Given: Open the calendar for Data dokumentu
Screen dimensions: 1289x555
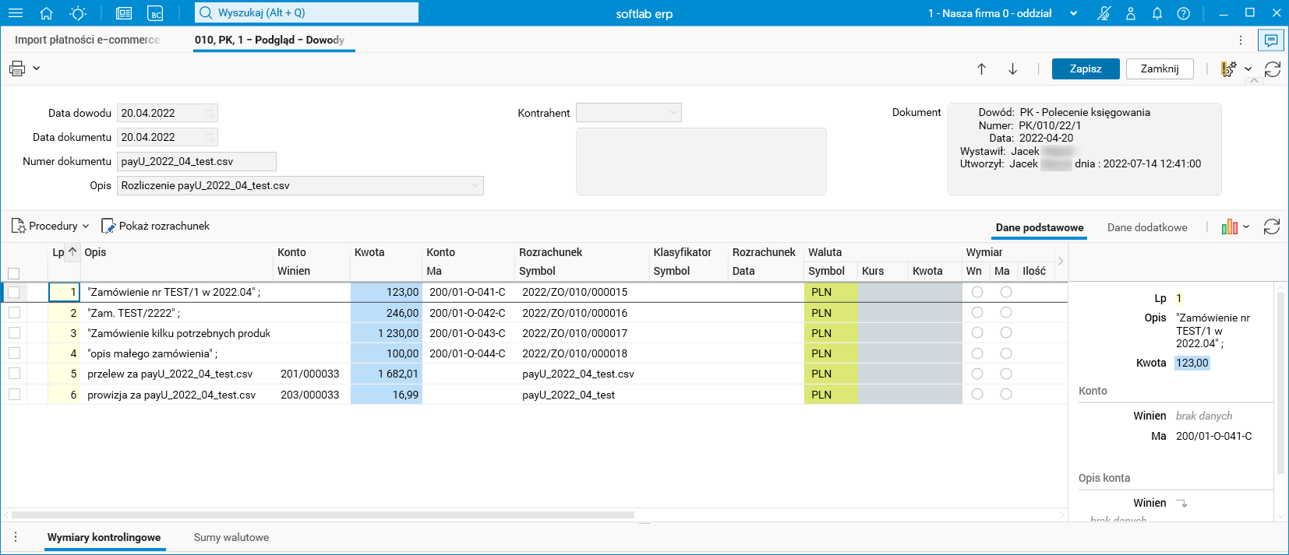Looking at the screenshot, I should (x=209, y=137).
